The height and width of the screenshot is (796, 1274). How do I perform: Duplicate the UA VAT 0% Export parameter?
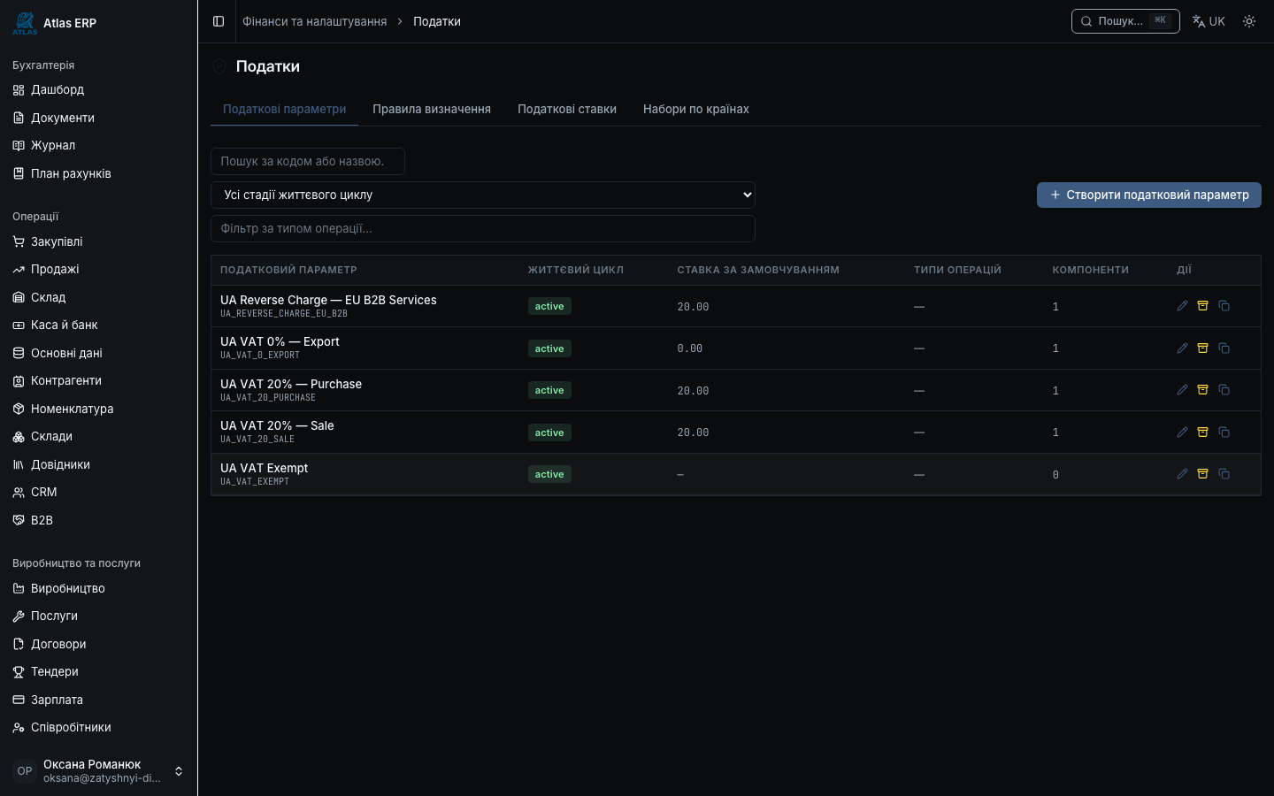pos(1224,348)
